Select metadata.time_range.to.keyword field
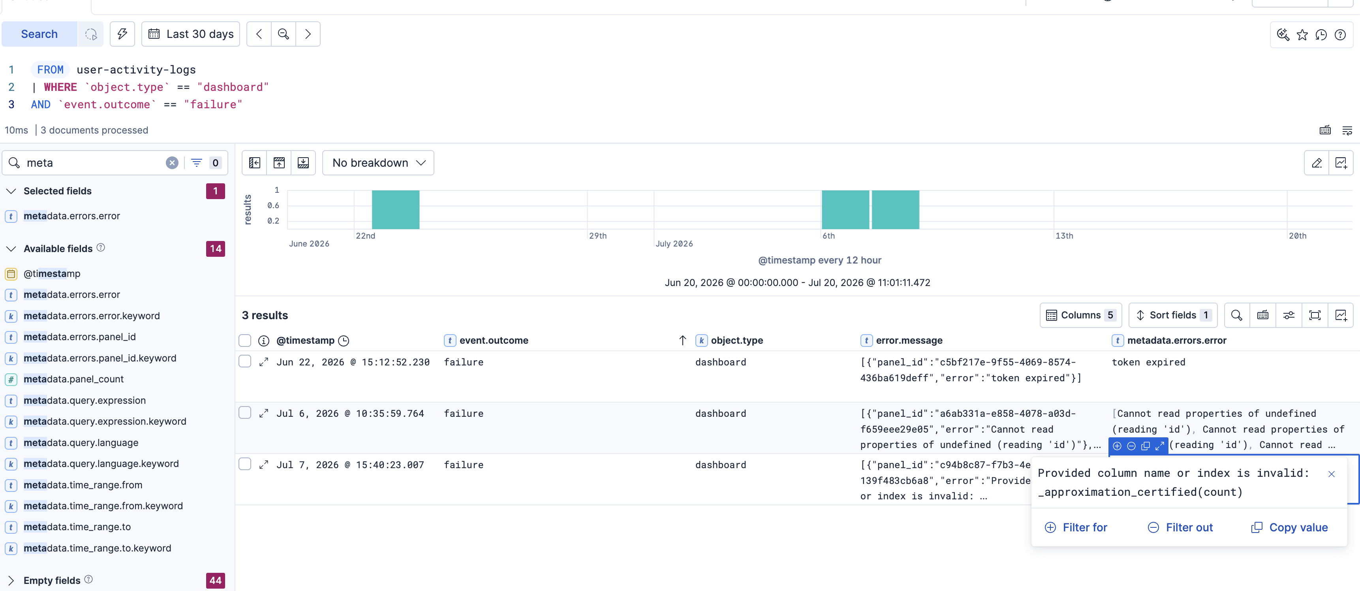Image resolution: width=1360 pixels, height=591 pixels. coord(97,548)
